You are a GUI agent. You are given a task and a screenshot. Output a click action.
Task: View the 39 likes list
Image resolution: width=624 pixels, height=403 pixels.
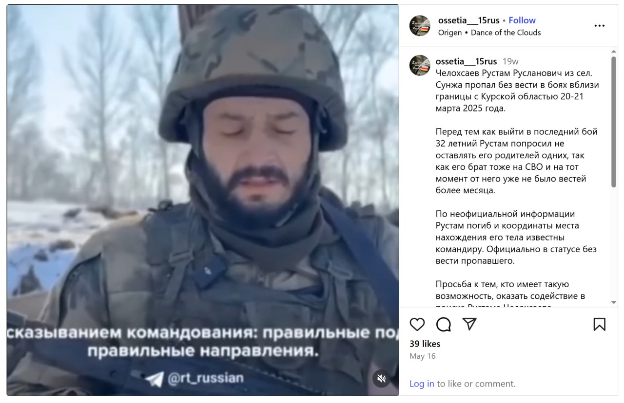click(425, 344)
